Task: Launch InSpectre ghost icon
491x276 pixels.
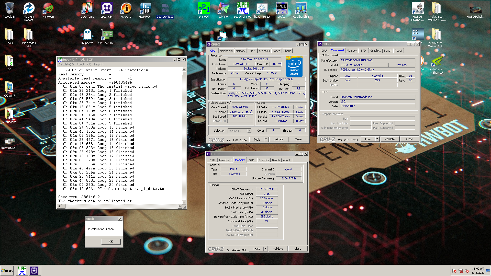Action: [x=87, y=36]
